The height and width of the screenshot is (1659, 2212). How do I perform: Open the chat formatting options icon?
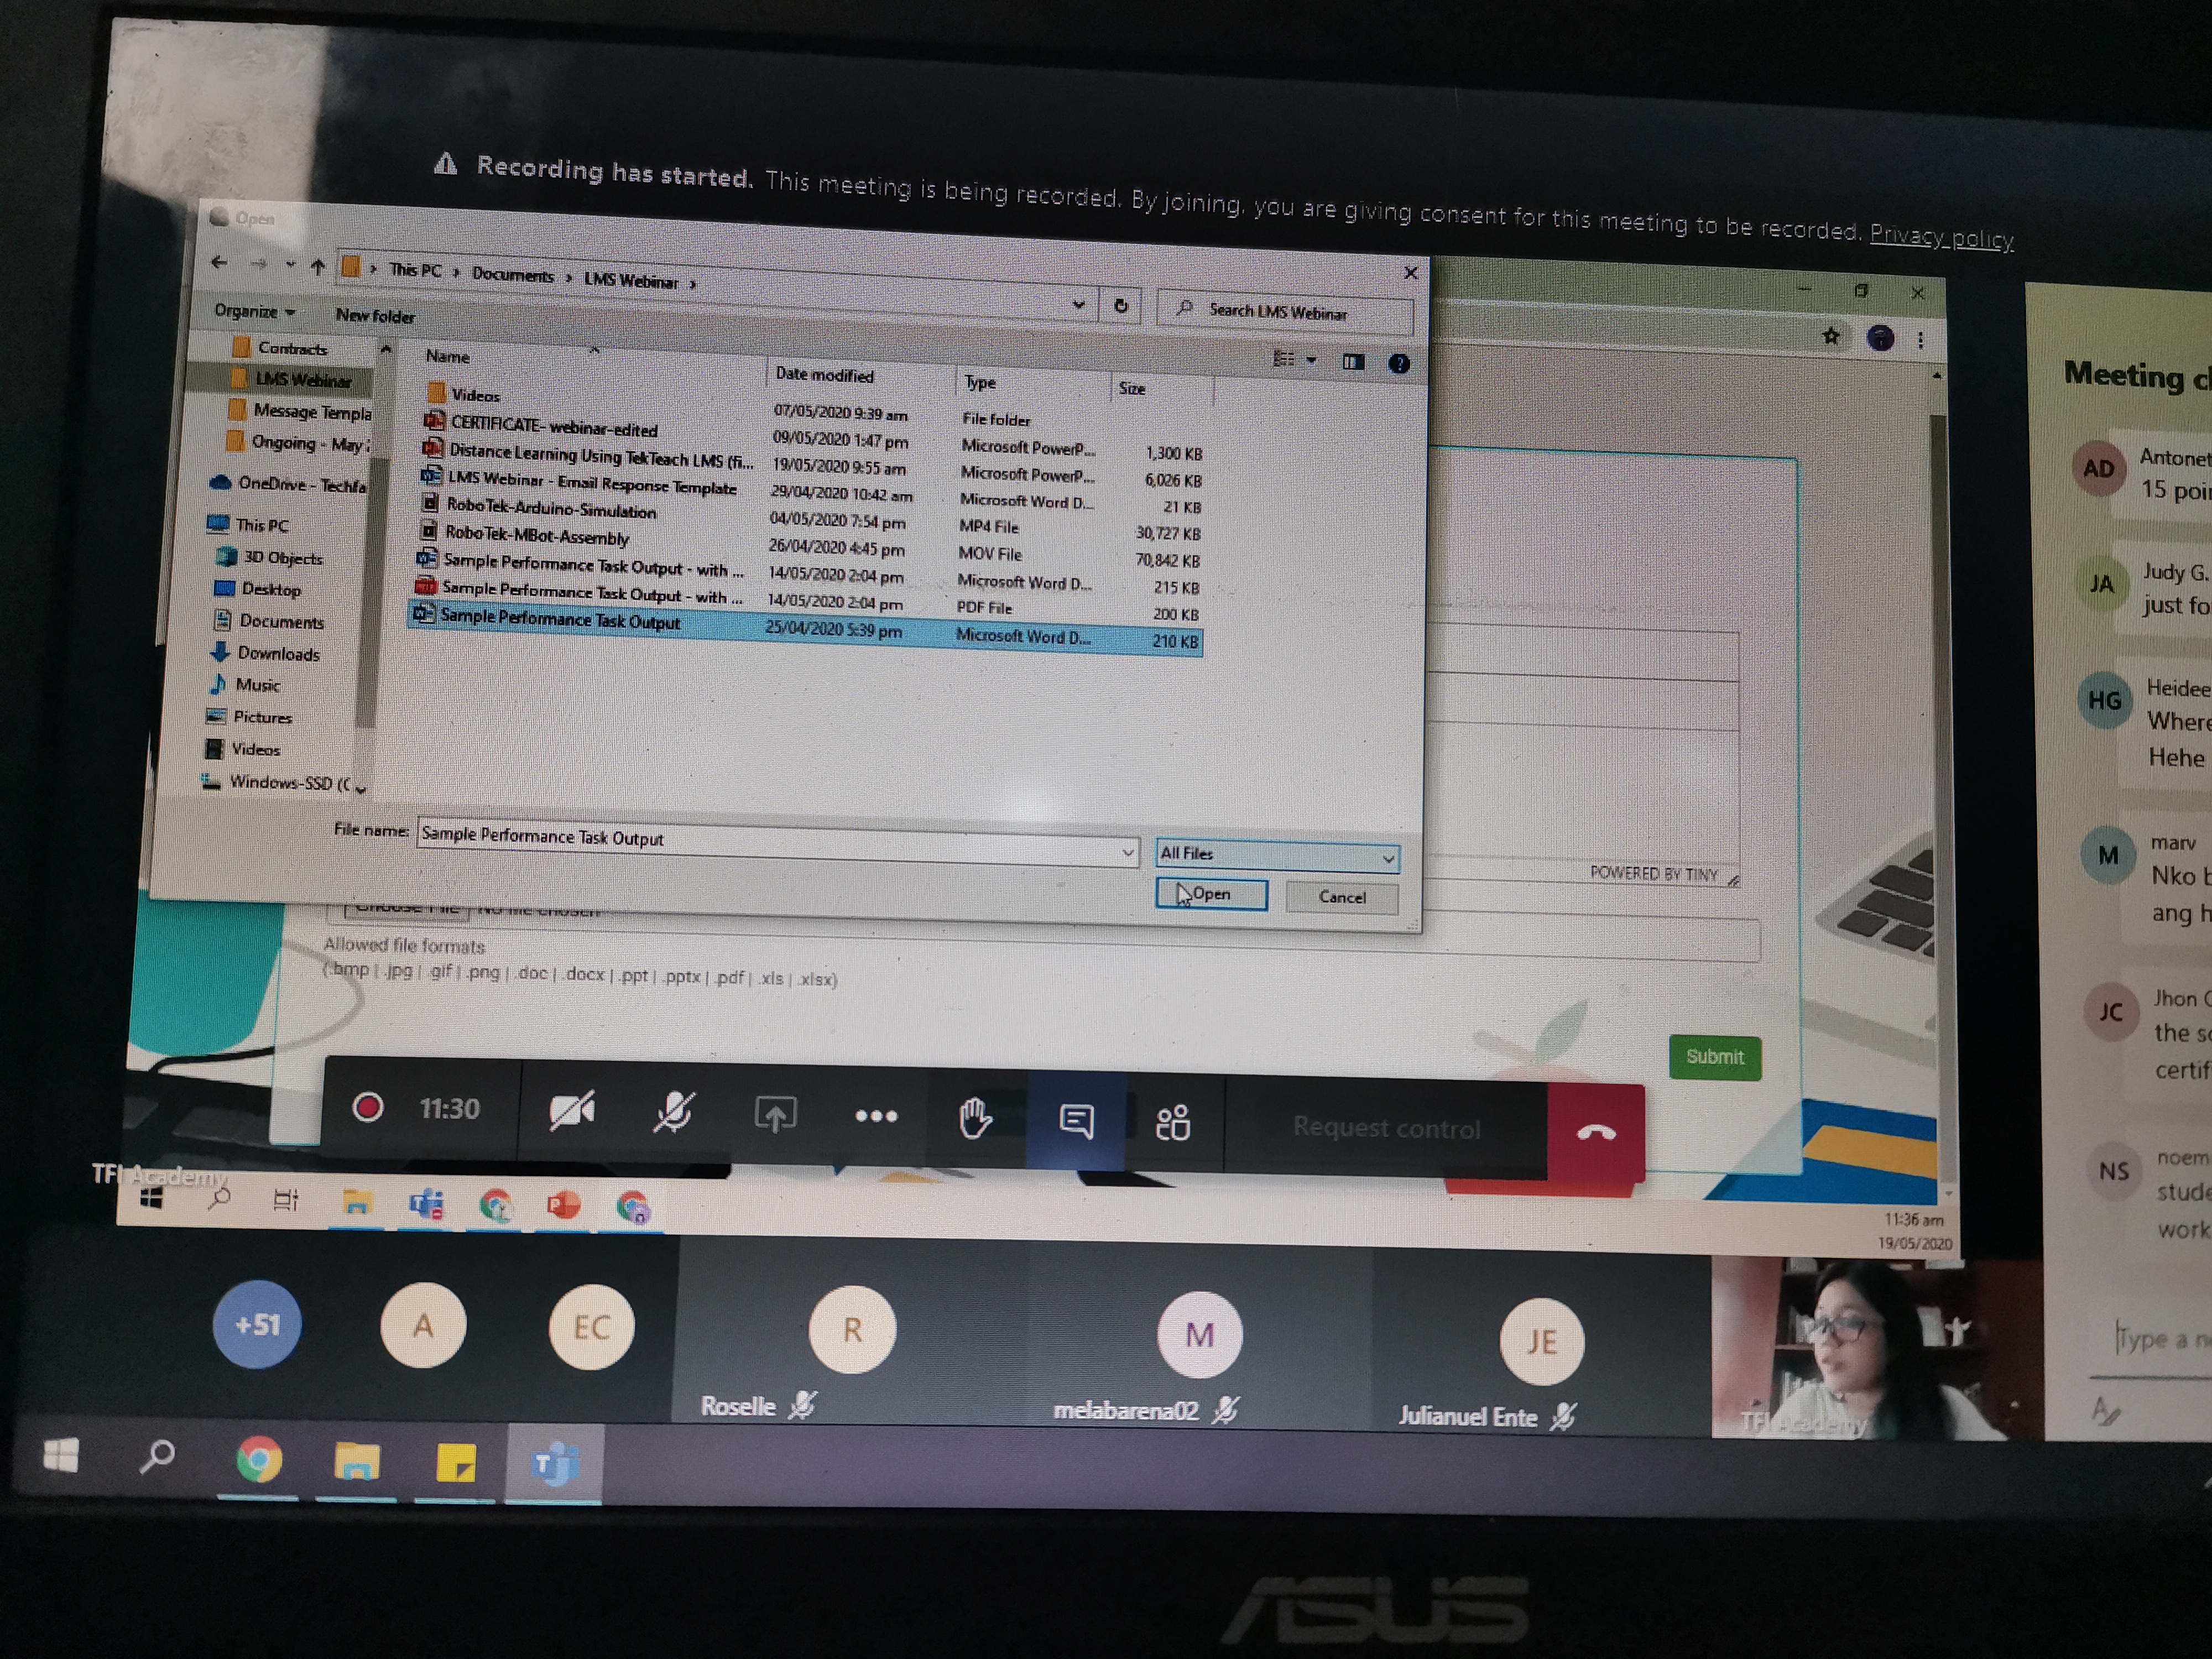click(x=2105, y=1410)
